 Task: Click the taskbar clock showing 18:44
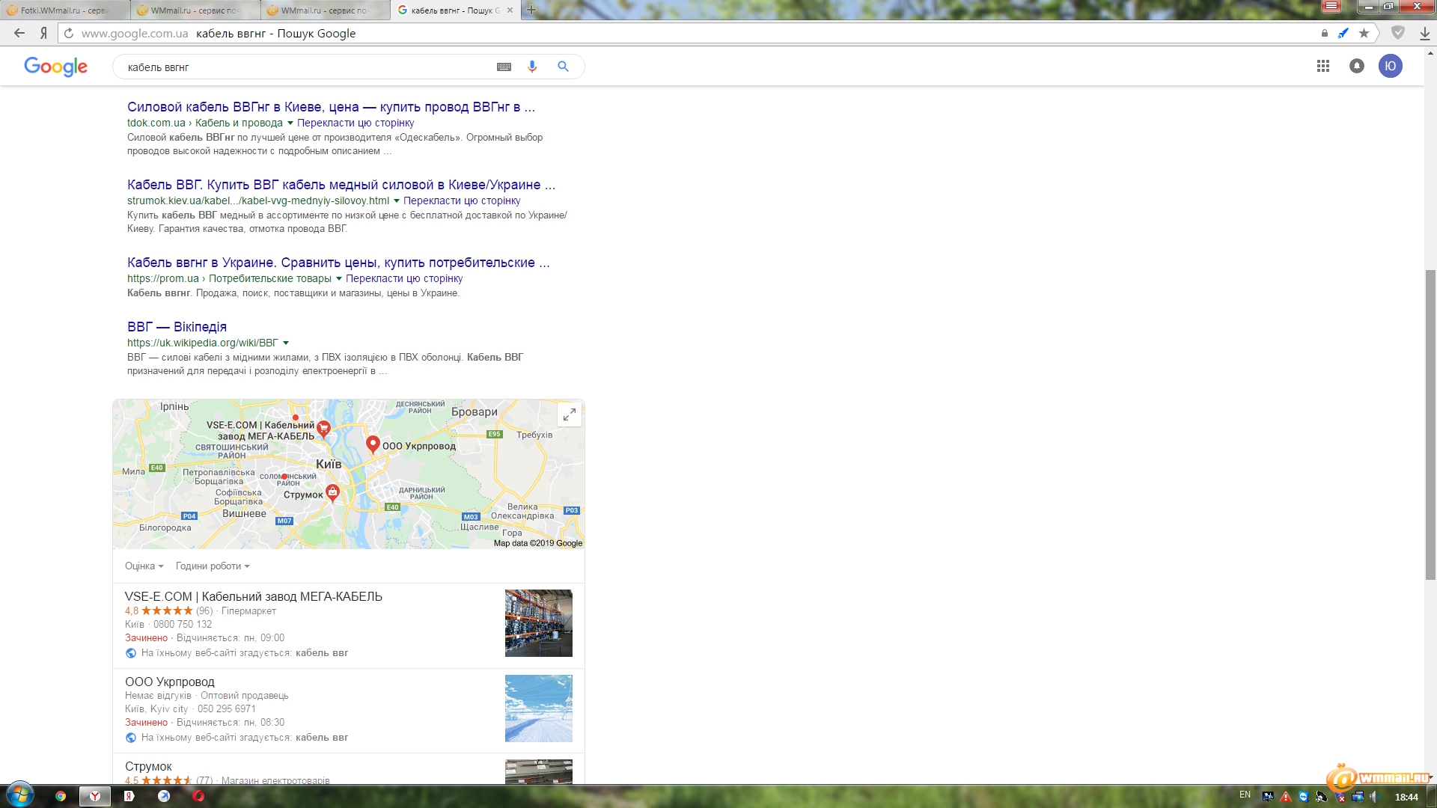coord(1406,797)
